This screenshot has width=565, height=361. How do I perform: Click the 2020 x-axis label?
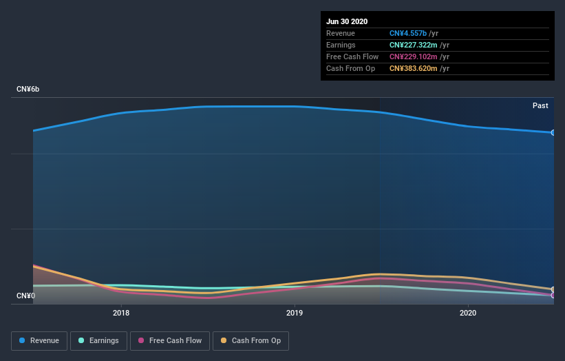coord(468,313)
